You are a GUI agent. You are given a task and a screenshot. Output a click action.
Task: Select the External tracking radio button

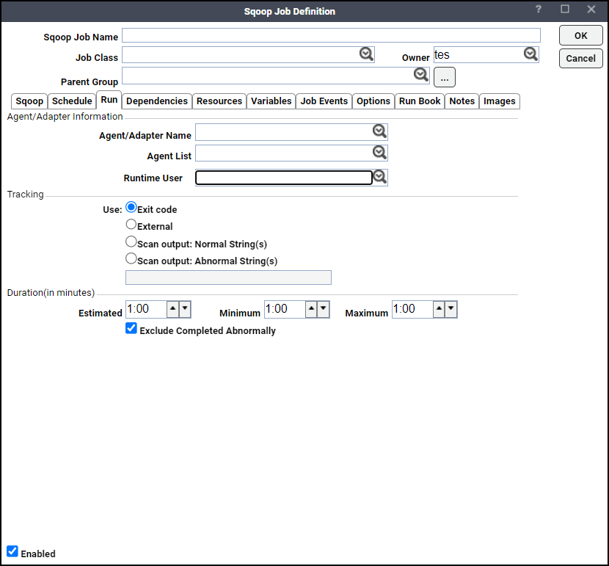[x=131, y=225]
